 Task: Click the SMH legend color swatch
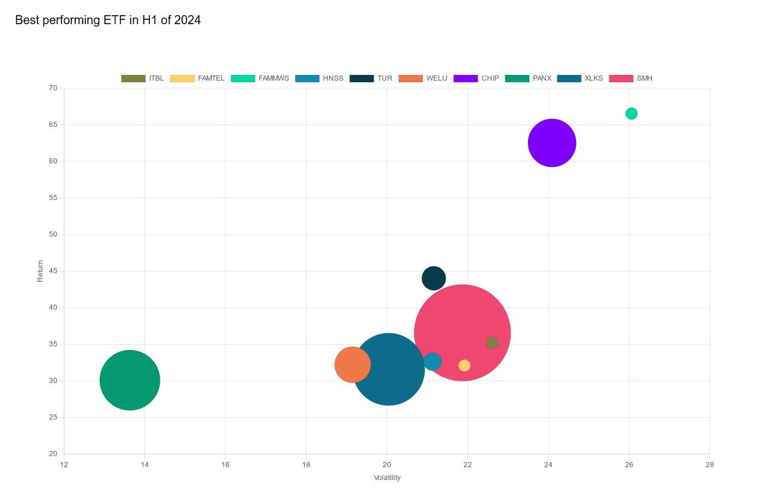click(621, 79)
